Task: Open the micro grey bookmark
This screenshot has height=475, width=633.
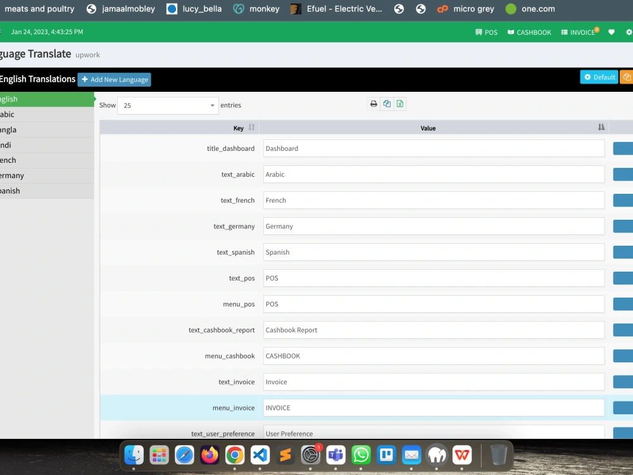Action: (466, 9)
